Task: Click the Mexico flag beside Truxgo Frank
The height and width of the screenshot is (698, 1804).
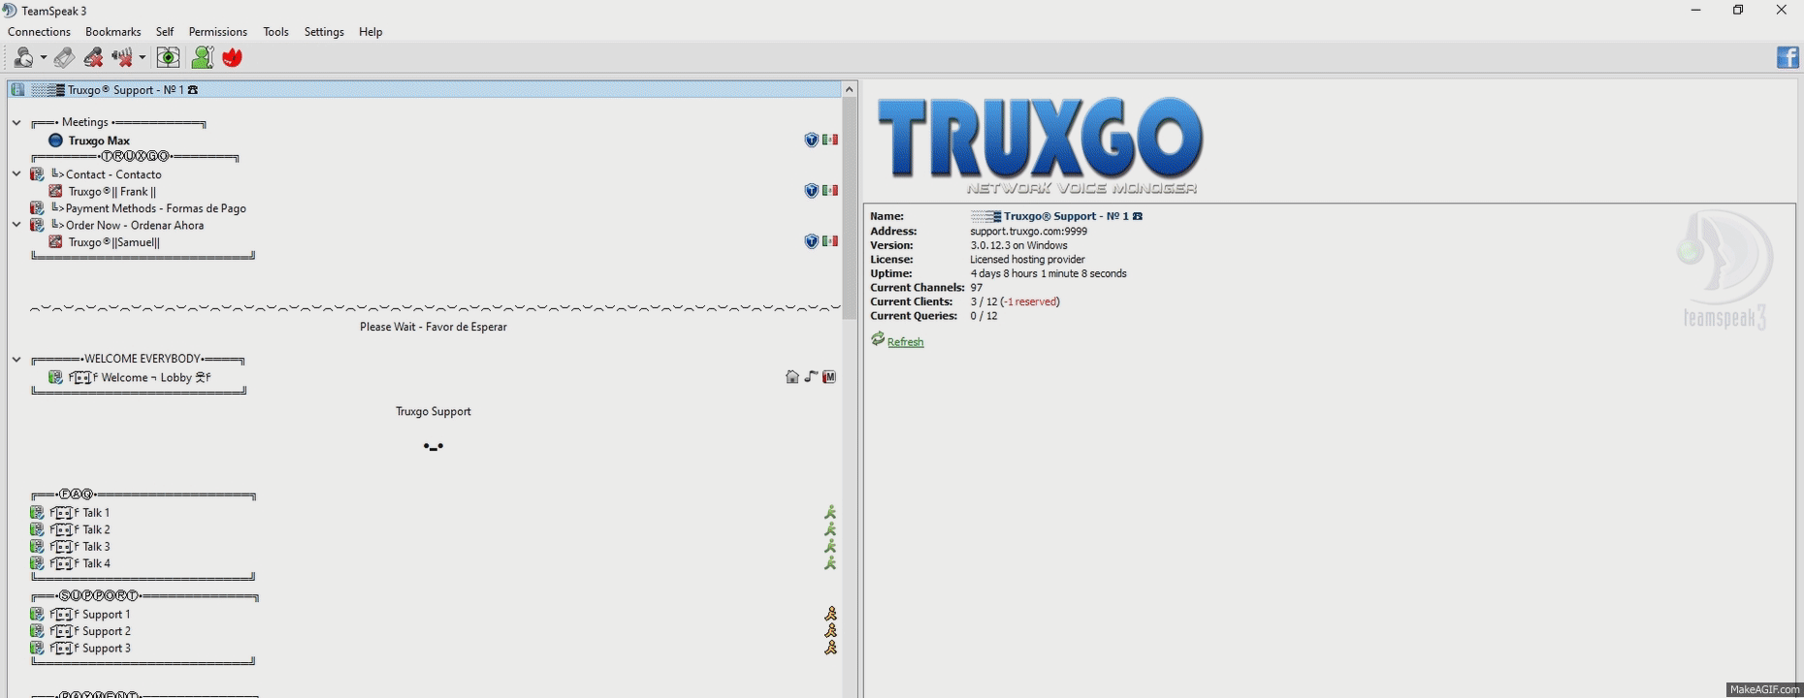Action: (x=830, y=191)
